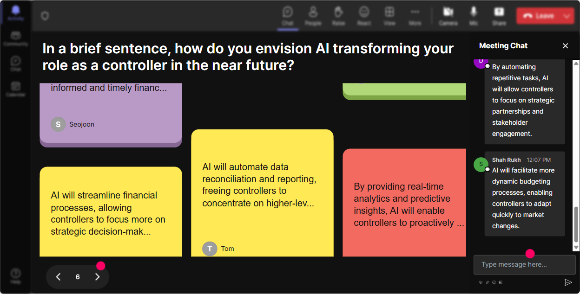Image resolution: width=580 pixels, height=294 pixels.
Task: Open the Calendar in left sidebar
Action: point(16,89)
